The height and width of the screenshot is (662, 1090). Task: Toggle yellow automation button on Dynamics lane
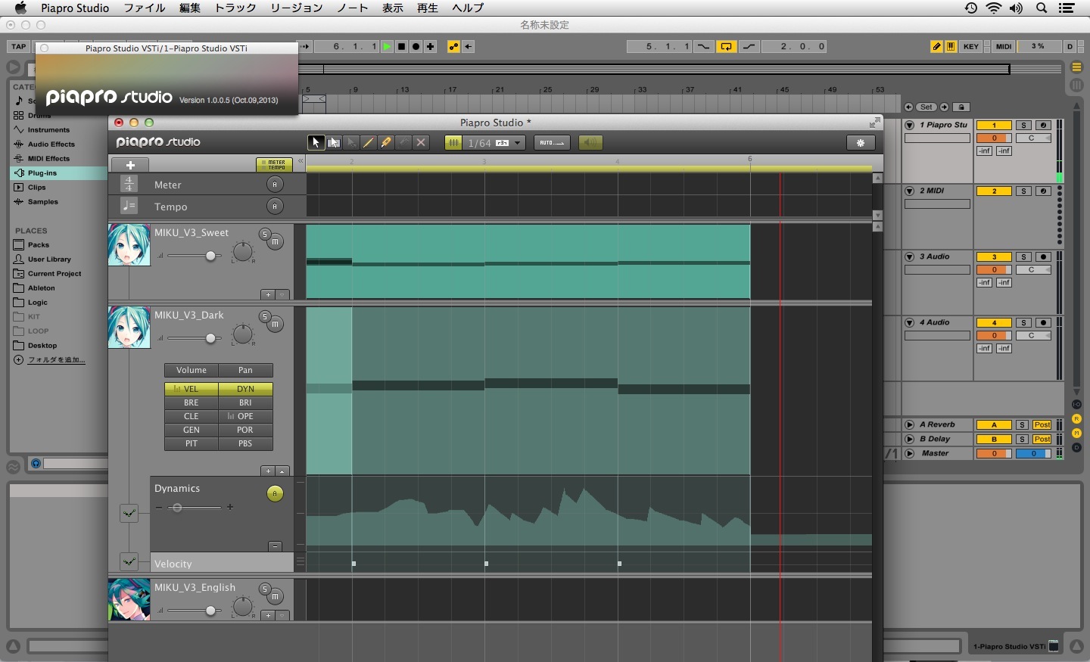pyautogui.click(x=275, y=494)
